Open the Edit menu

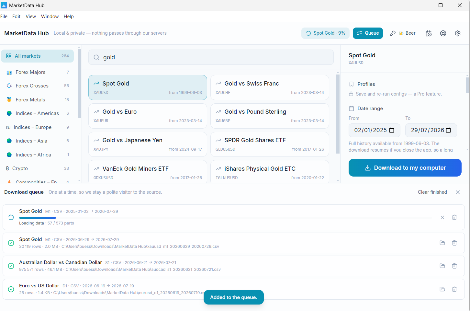coord(17,17)
